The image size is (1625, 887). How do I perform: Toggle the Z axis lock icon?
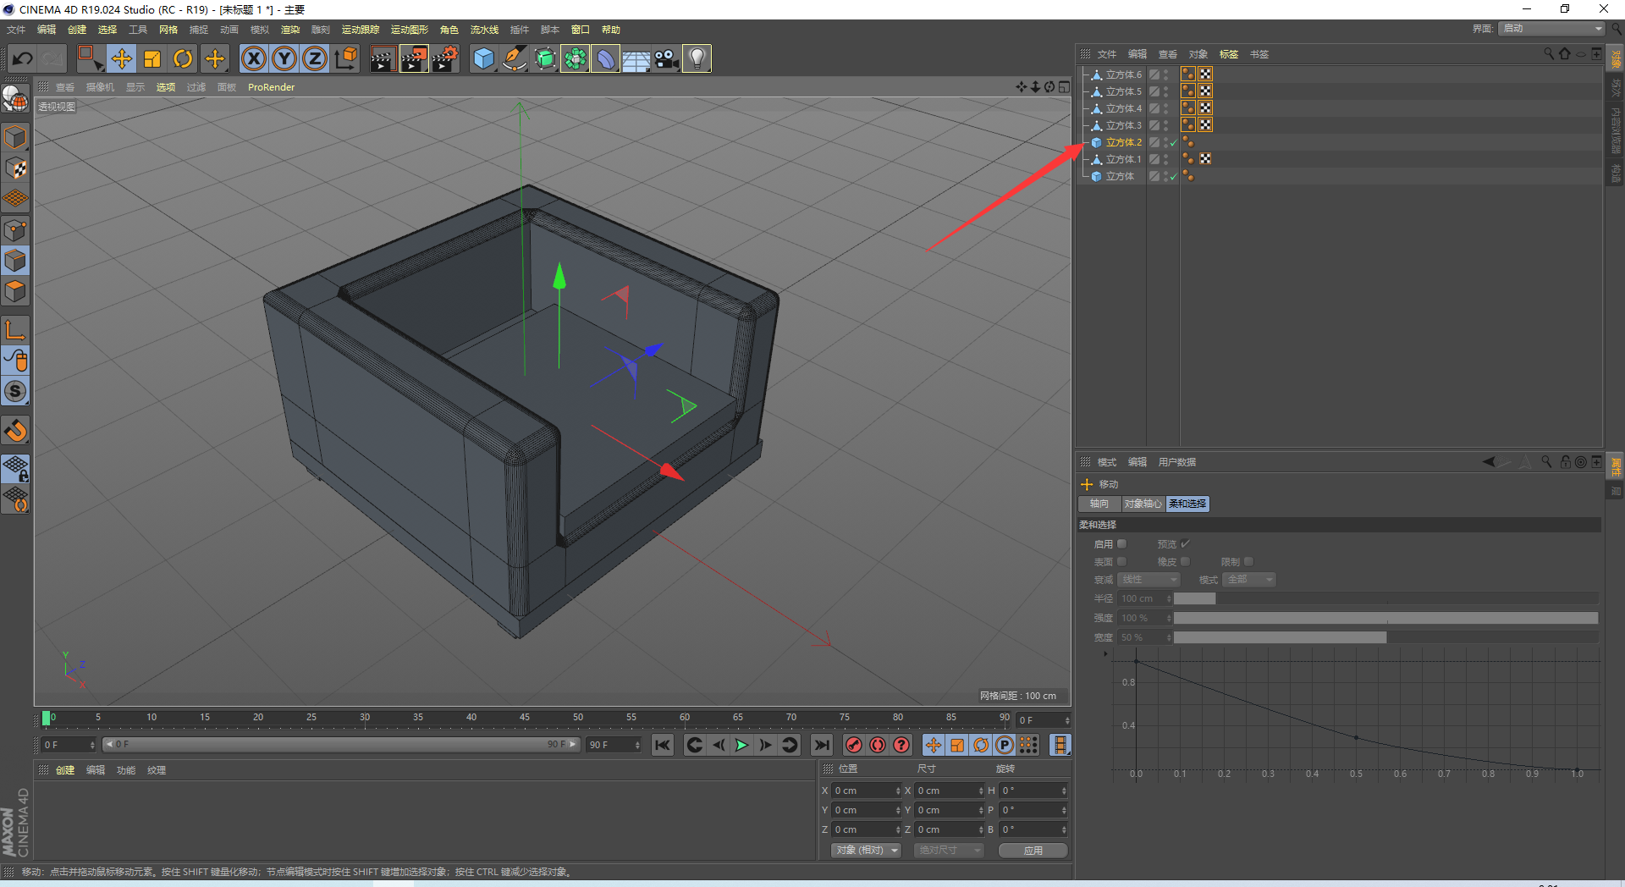[315, 58]
